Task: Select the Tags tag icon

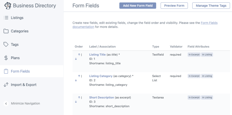Action: (6, 44)
